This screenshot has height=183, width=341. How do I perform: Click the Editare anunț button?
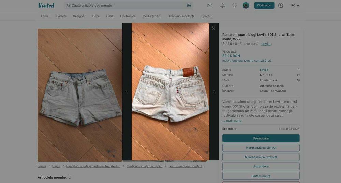pos(261,176)
